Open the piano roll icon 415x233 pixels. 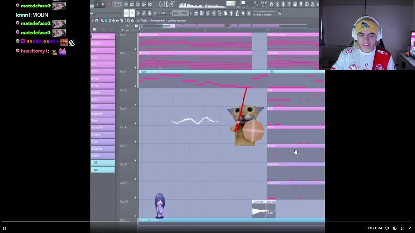click(202, 13)
